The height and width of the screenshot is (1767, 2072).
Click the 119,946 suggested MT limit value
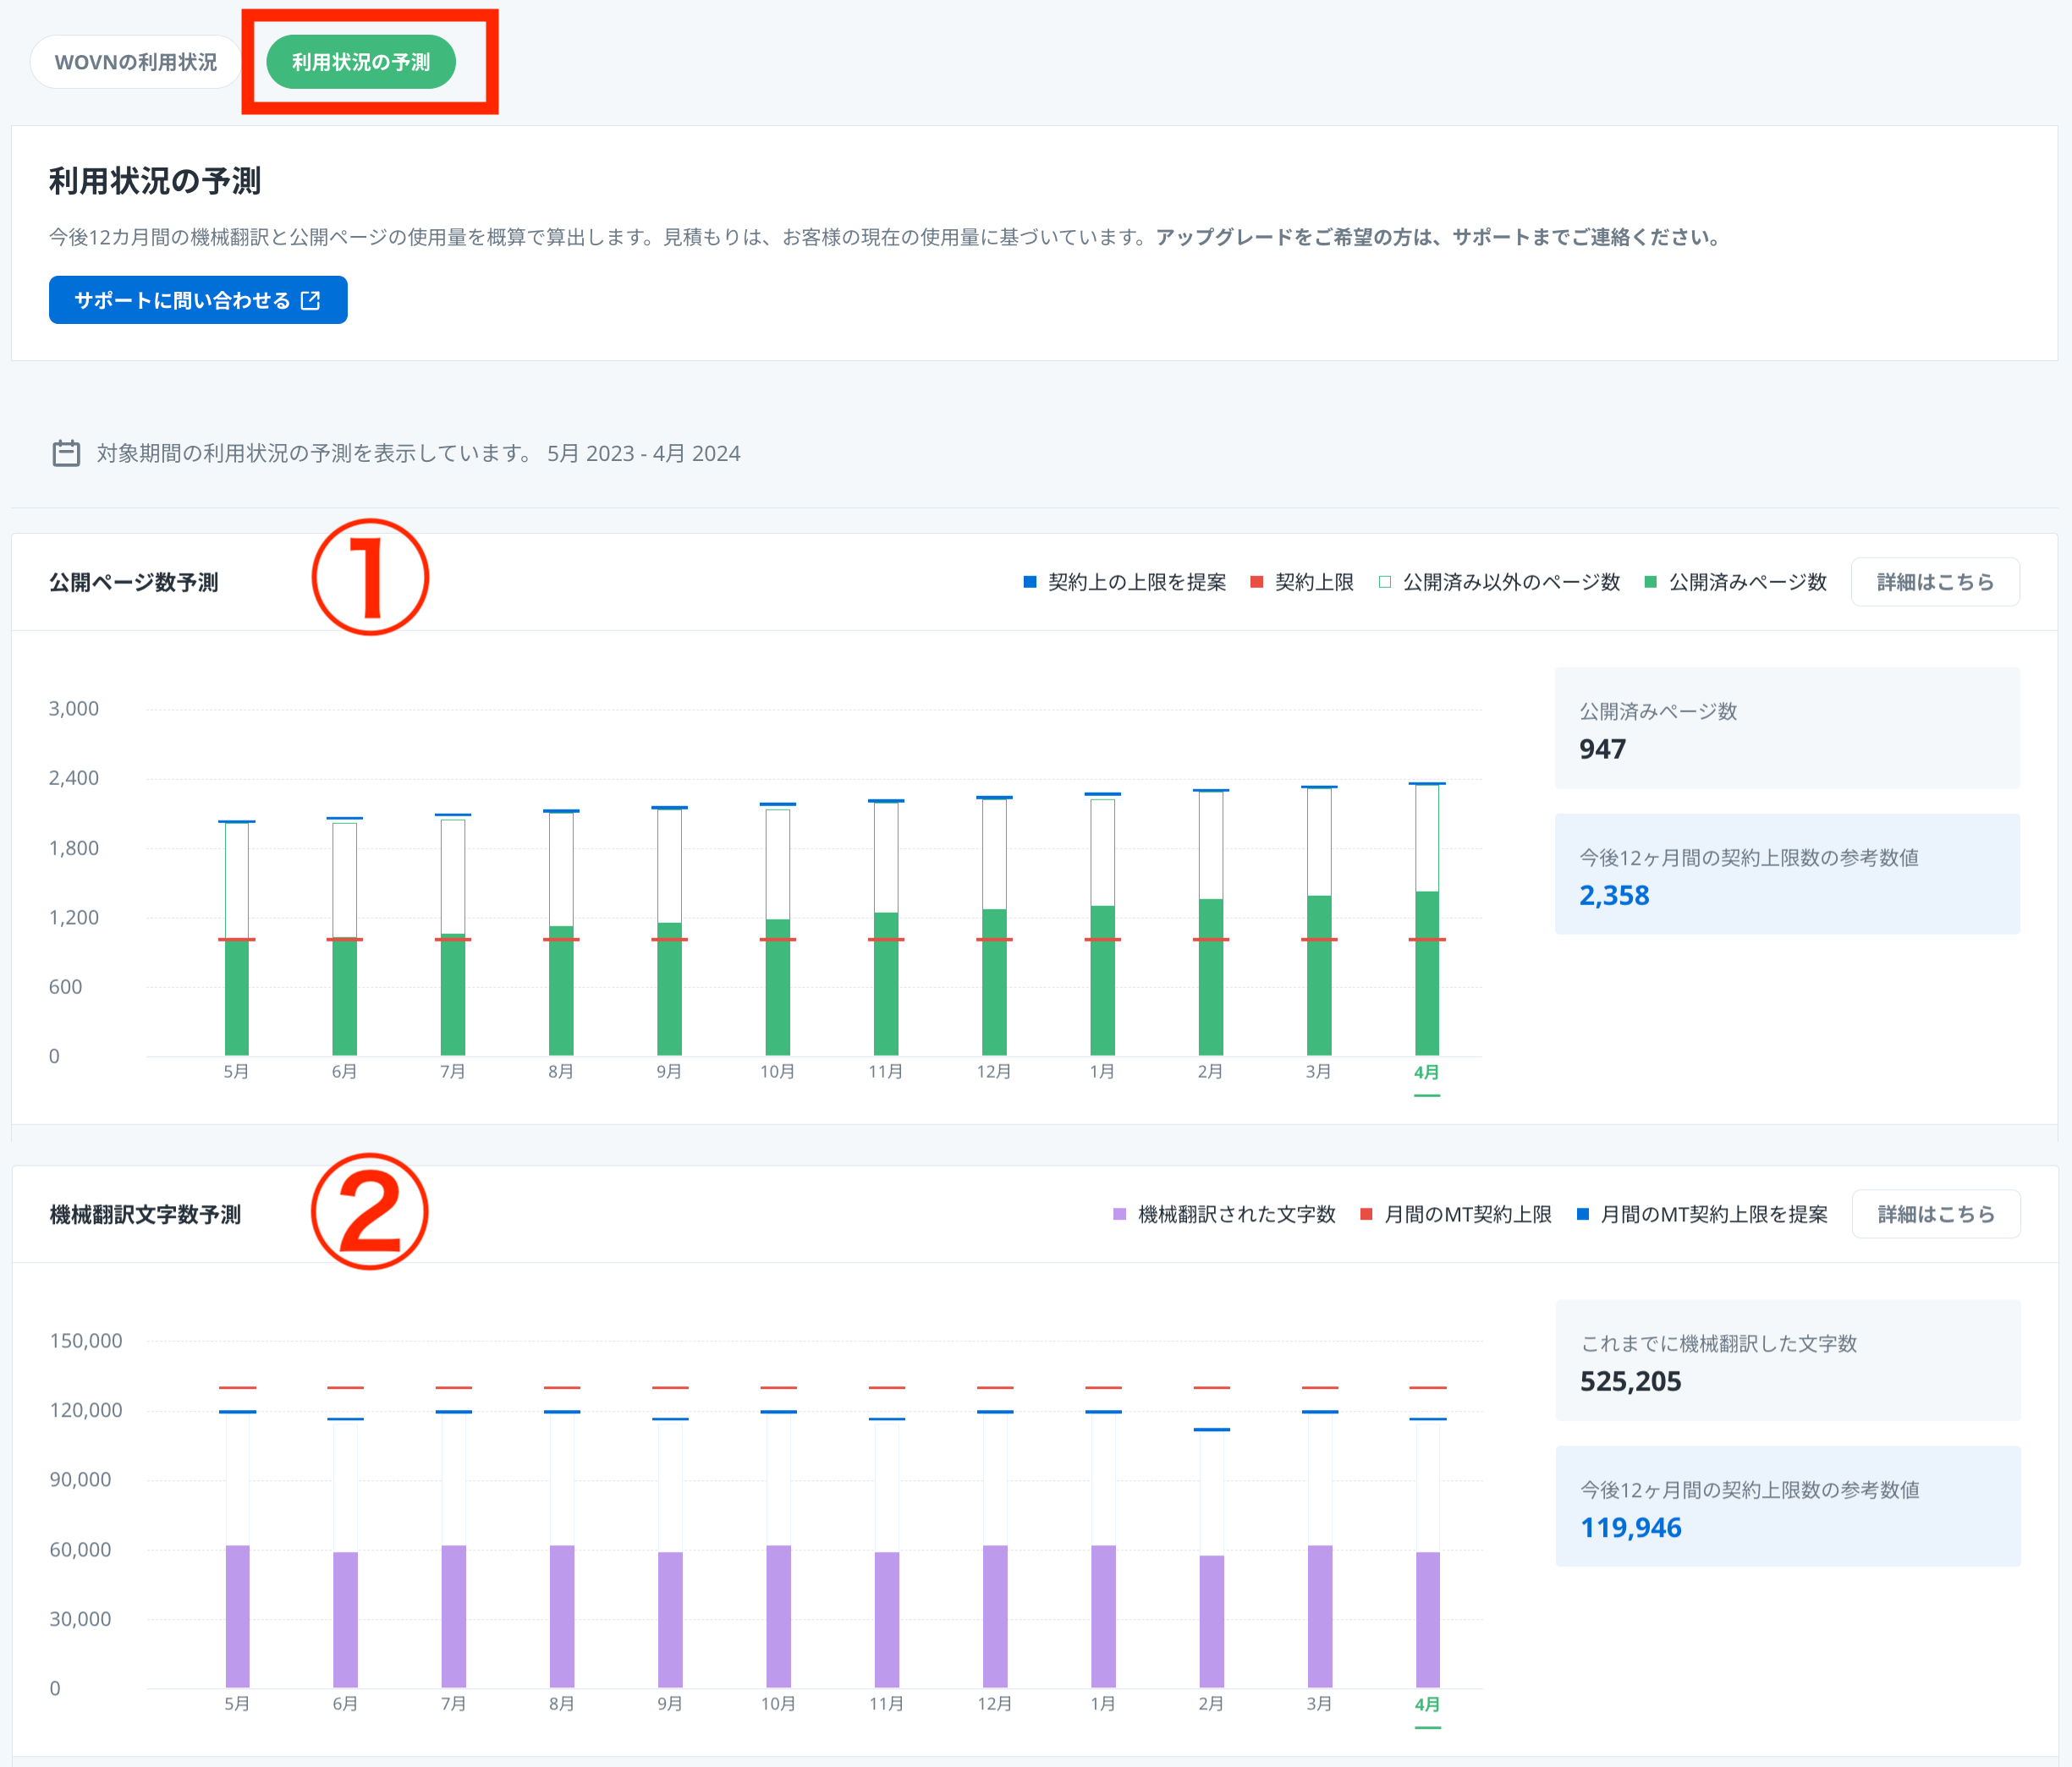coord(1631,1527)
